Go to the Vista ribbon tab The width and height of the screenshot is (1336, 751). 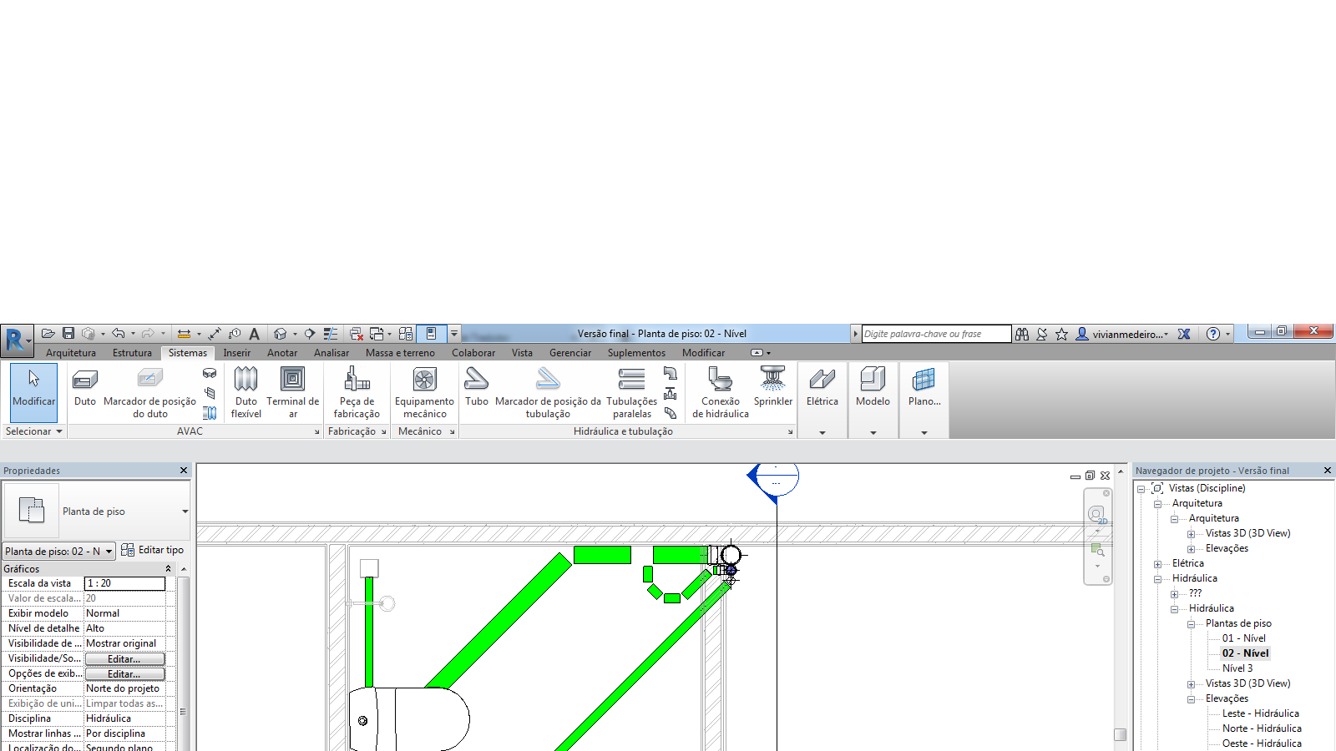(x=522, y=353)
